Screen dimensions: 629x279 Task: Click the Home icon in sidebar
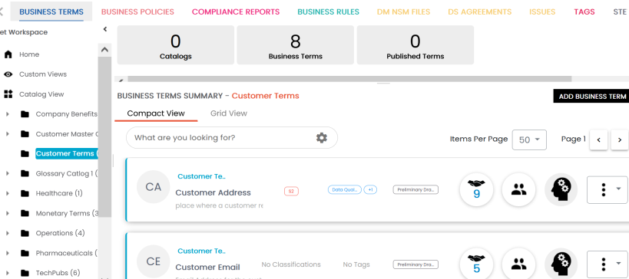click(8, 54)
